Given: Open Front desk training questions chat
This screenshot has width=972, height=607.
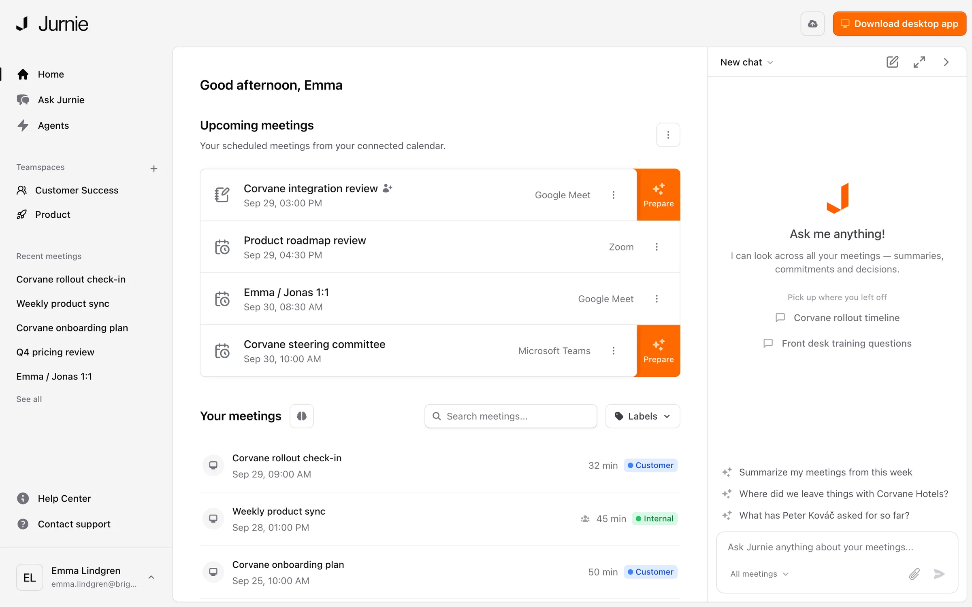Looking at the screenshot, I should coord(838,344).
